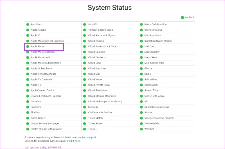Select iCloud Private Relay entry

click(x=99, y=85)
